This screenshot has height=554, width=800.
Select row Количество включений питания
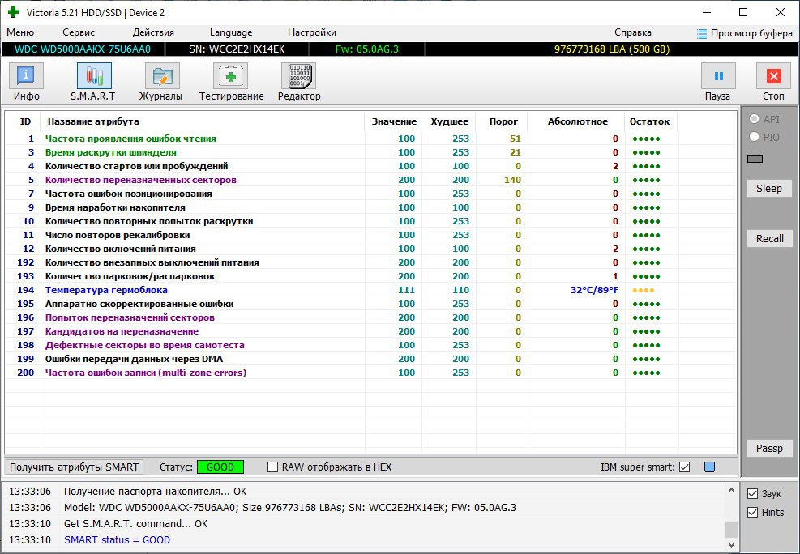click(371, 249)
